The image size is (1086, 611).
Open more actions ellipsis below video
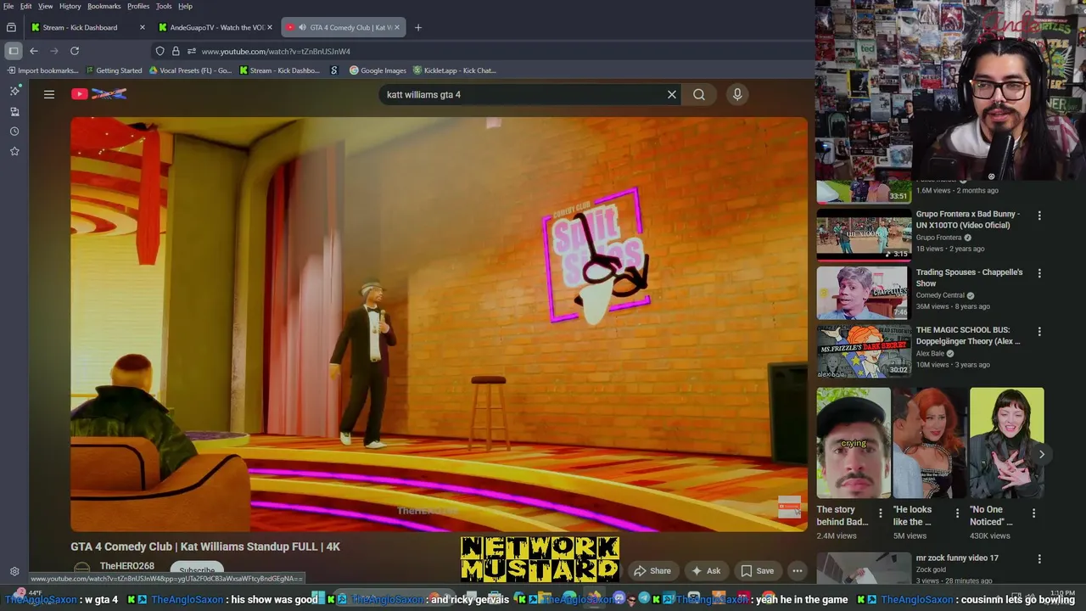pos(797,571)
